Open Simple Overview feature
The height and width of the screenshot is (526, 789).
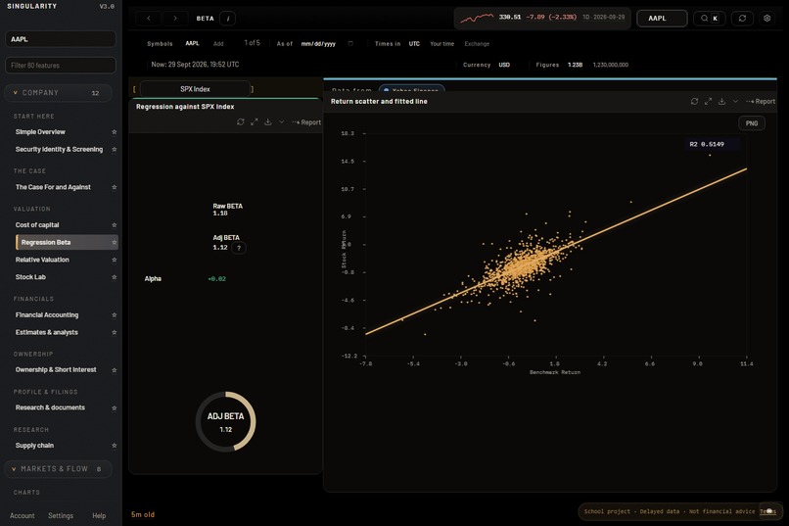[x=40, y=132]
